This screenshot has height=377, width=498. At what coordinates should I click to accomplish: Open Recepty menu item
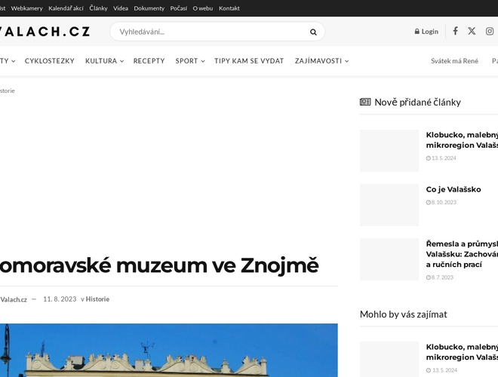pyautogui.click(x=149, y=61)
